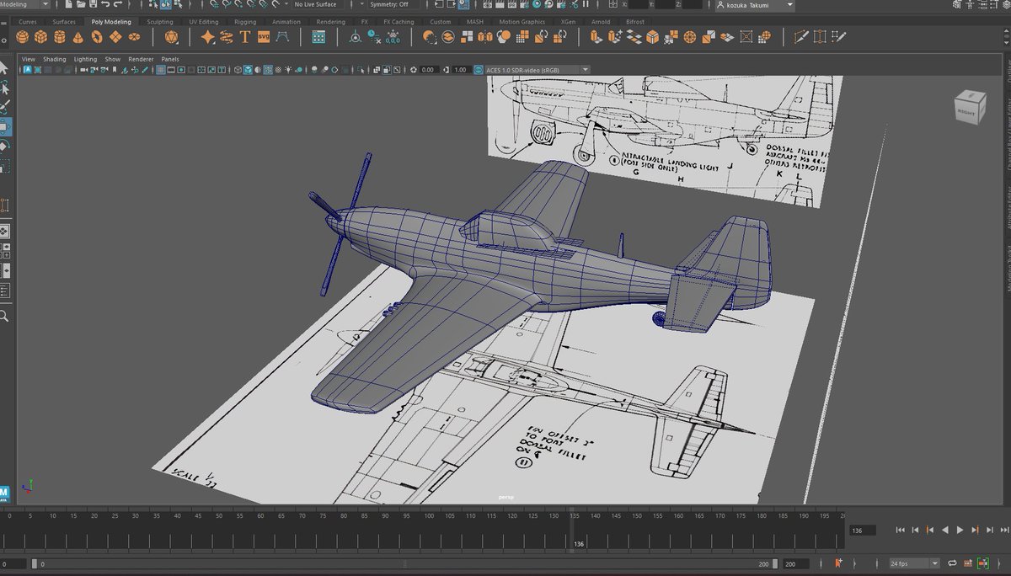Viewport: 1011px width, 576px height.
Task: Play the animation backwards
Action: click(944, 530)
